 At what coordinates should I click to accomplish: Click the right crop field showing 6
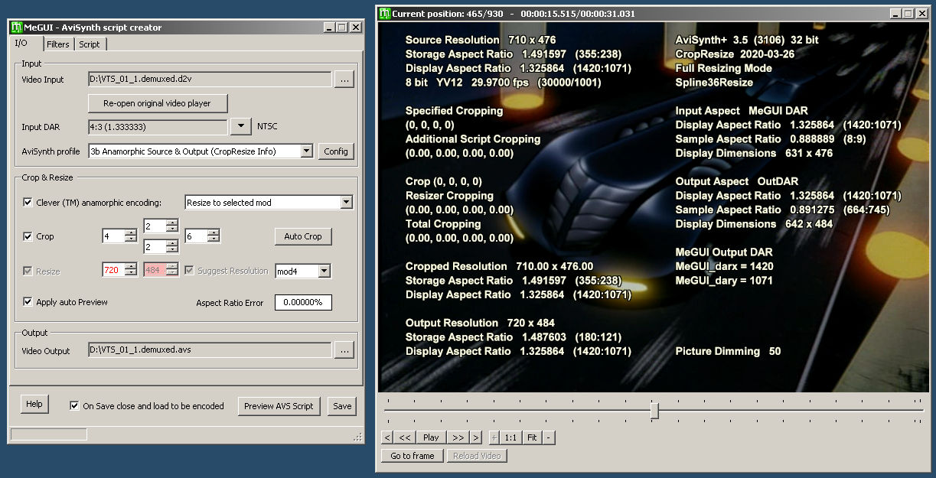coord(196,236)
